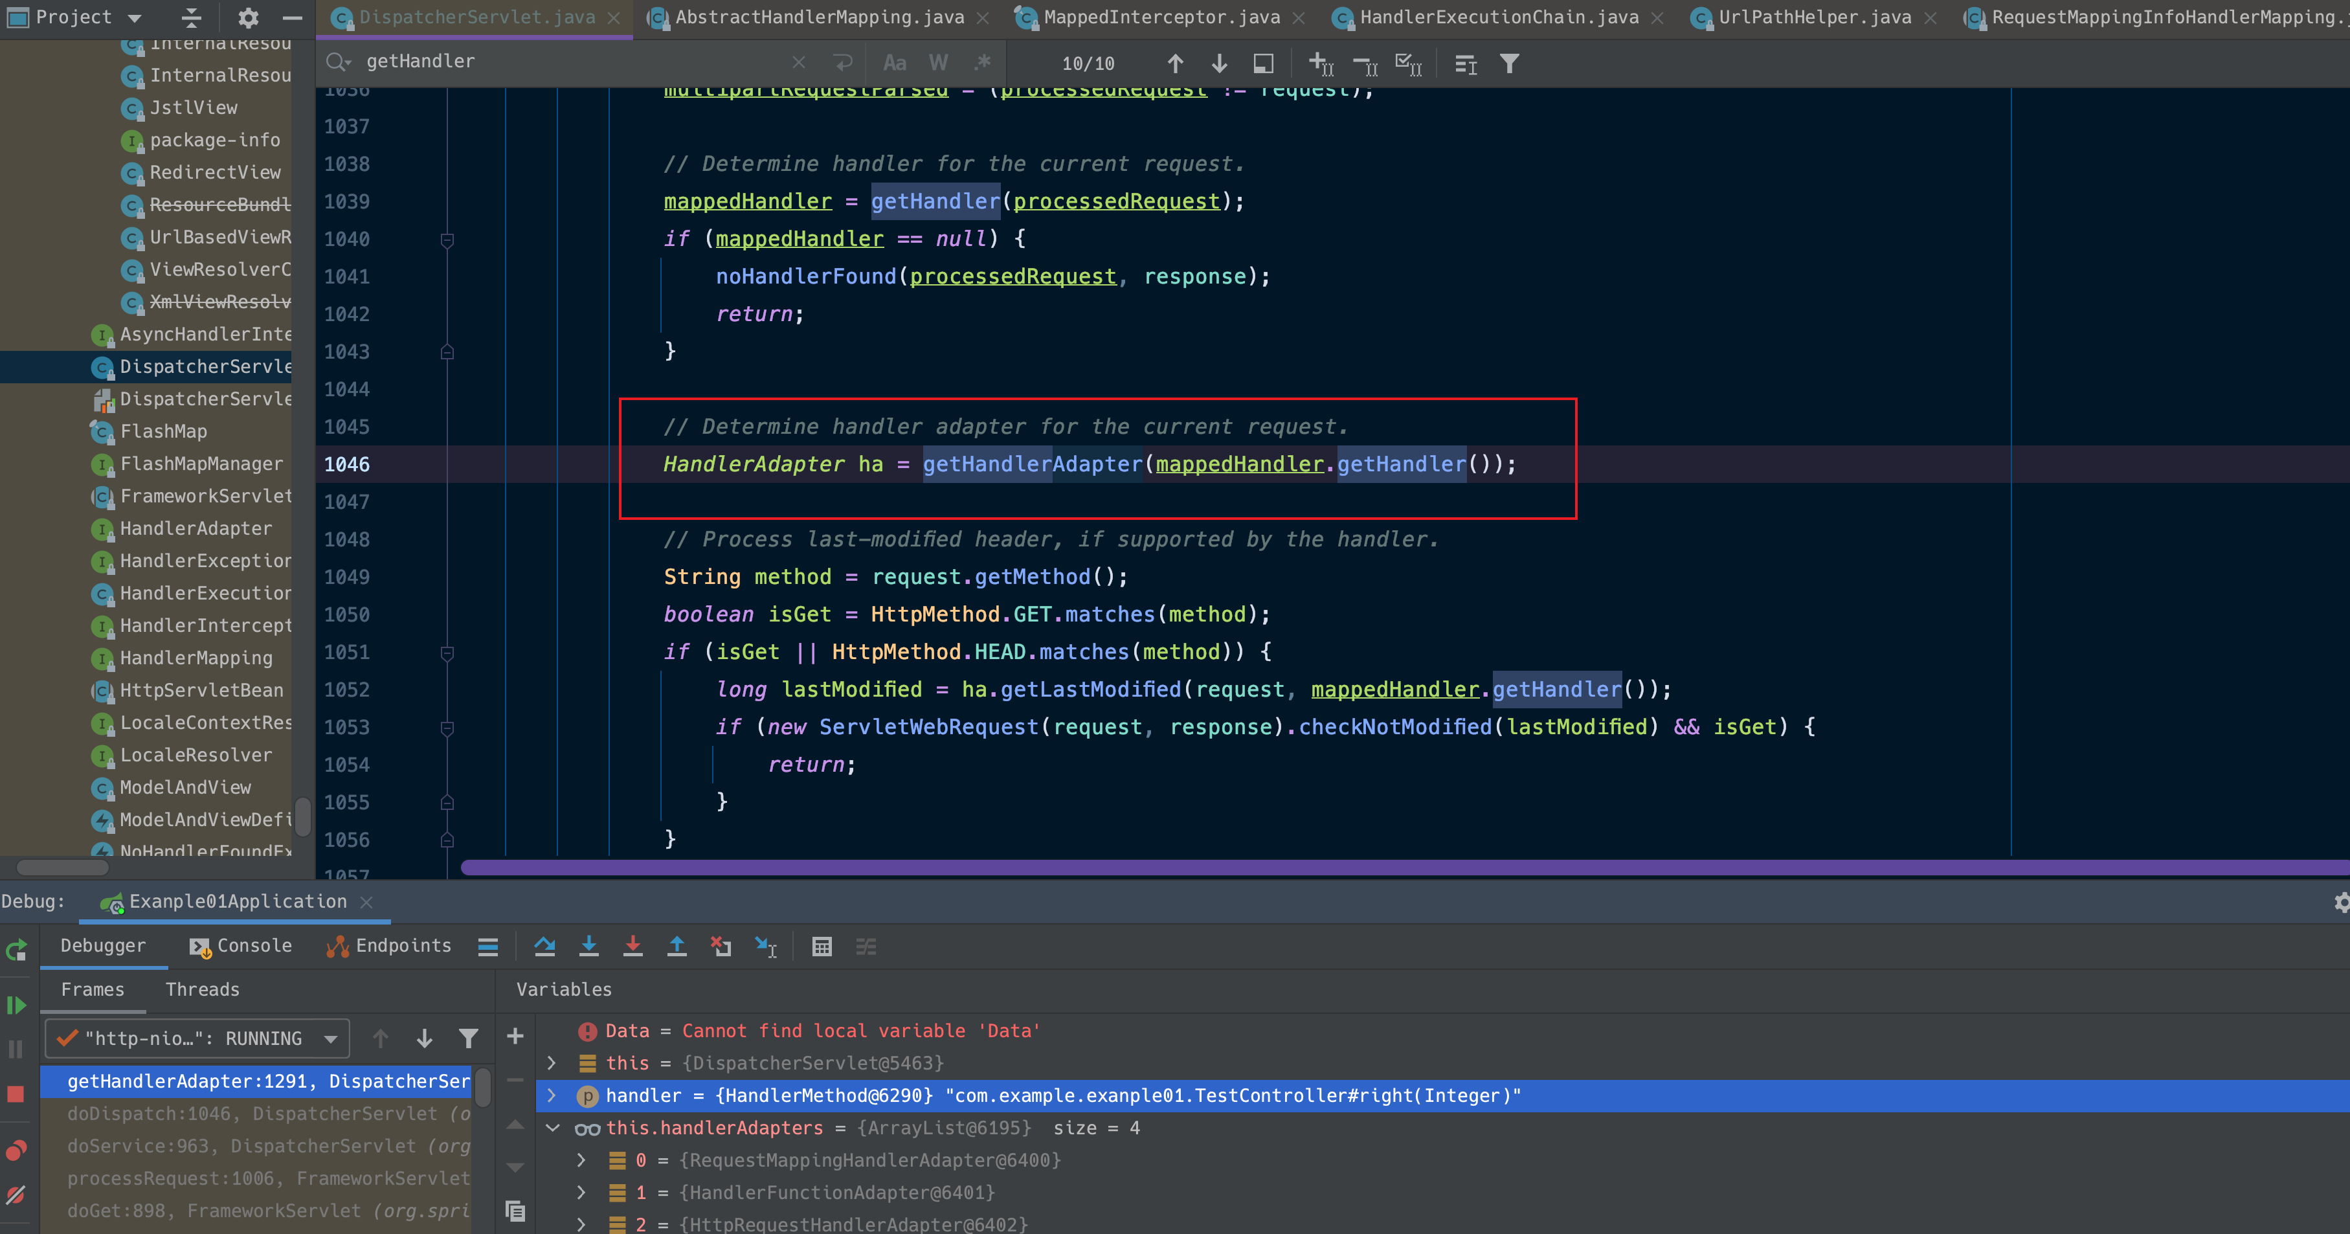Image resolution: width=2350 pixels, height=1234 pixels.
Task: Click the Mute Breakpoints icon
Action: tap(16, 1195)
